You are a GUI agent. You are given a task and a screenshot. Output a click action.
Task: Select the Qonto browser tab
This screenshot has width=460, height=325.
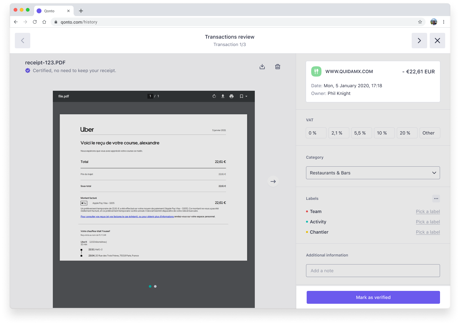tap(53, 11)
